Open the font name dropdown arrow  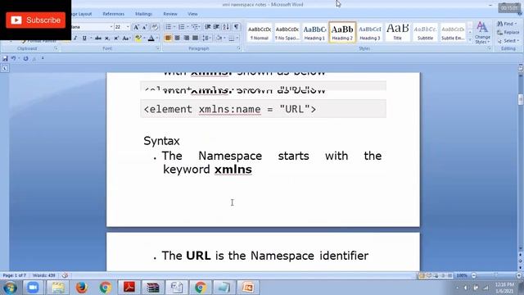click(111, 27)
